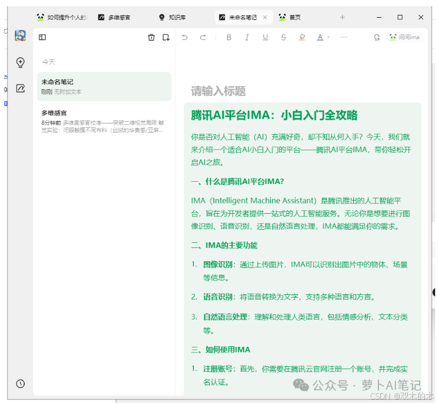The image size is (438, 404).
Task: Collapse the notes list panel
Action: pos(42,37)
